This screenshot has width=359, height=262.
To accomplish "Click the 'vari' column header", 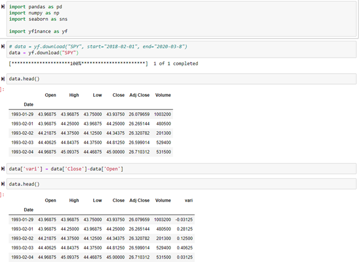I will [x=188, y=200].
